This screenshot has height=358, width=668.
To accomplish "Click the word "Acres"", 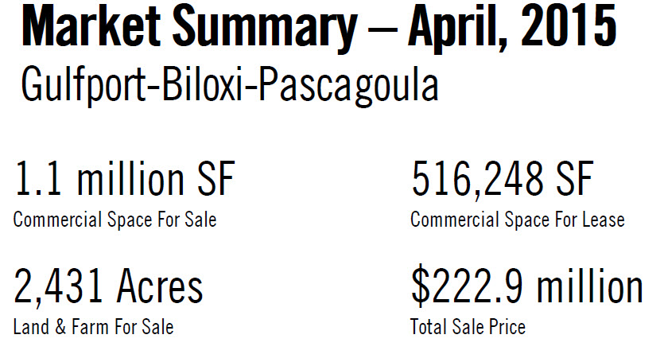I will coord(160,286).
